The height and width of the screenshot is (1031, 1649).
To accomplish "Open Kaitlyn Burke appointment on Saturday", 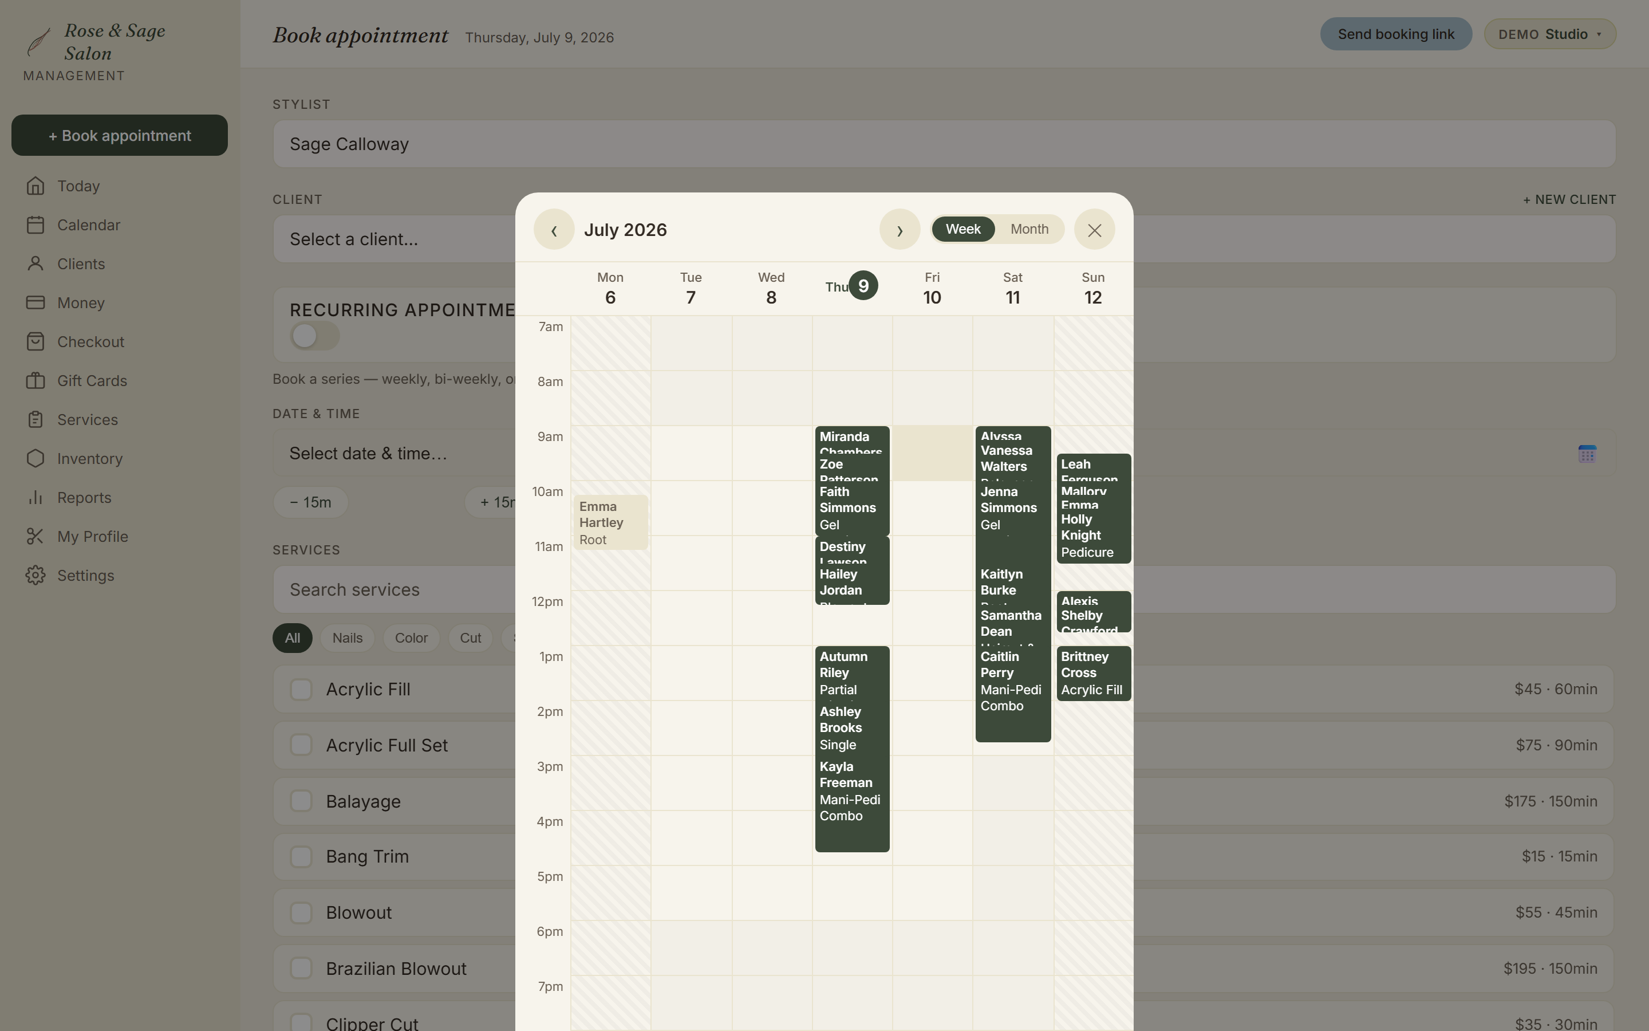I will pyautogui.click(x=1012, y=584).
